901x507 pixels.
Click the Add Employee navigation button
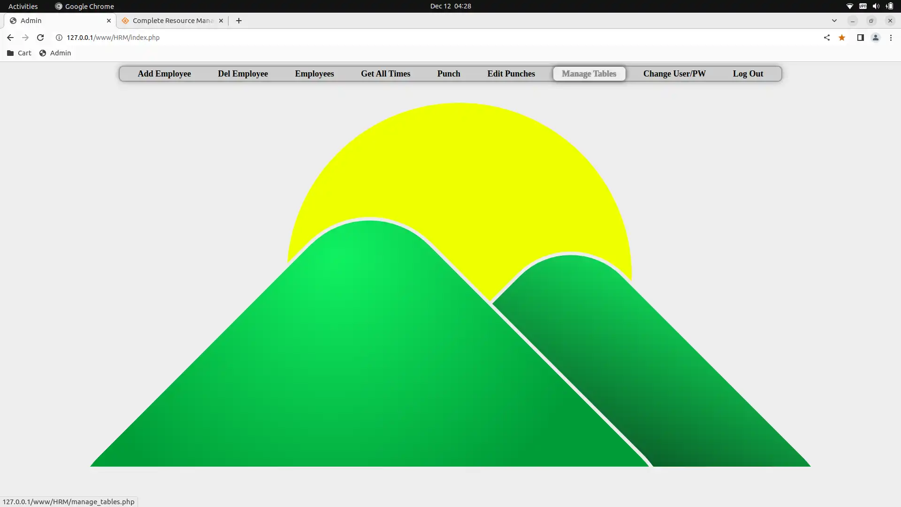[164, 73]
